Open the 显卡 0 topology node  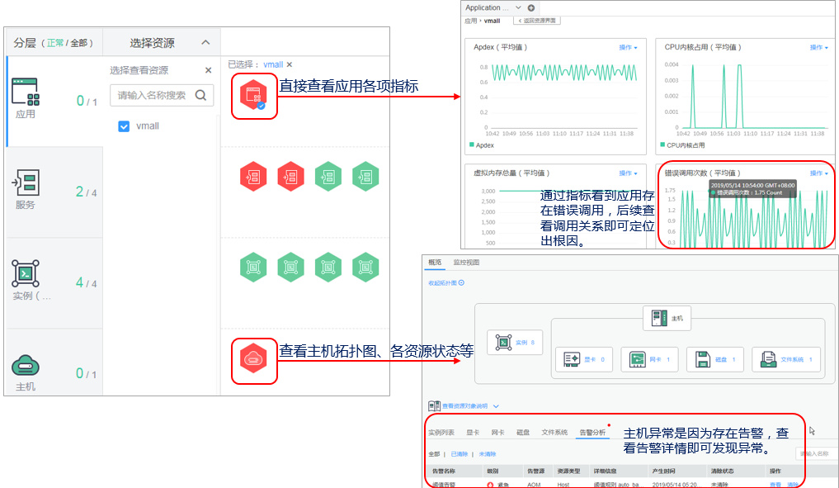coord(584,359)
